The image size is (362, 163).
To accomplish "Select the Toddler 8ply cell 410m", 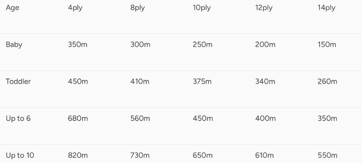I will (x=140, y=81).
